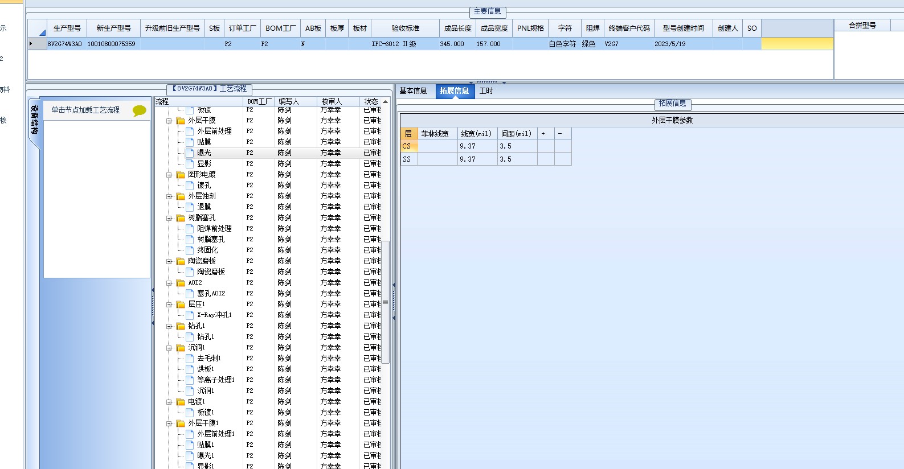Click document icon beside 外层前处理1

coord(190,434)
